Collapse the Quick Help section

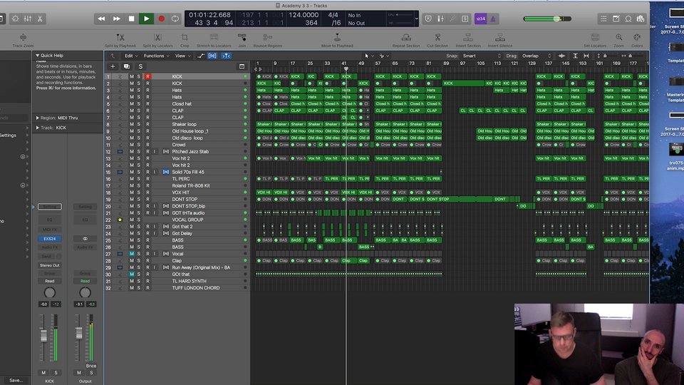[x=38, y=56]
